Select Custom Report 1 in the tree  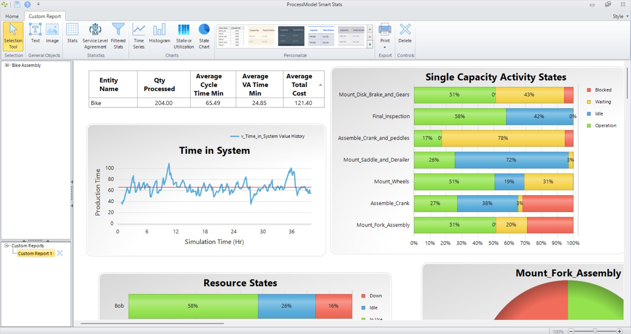click(35, 253)
